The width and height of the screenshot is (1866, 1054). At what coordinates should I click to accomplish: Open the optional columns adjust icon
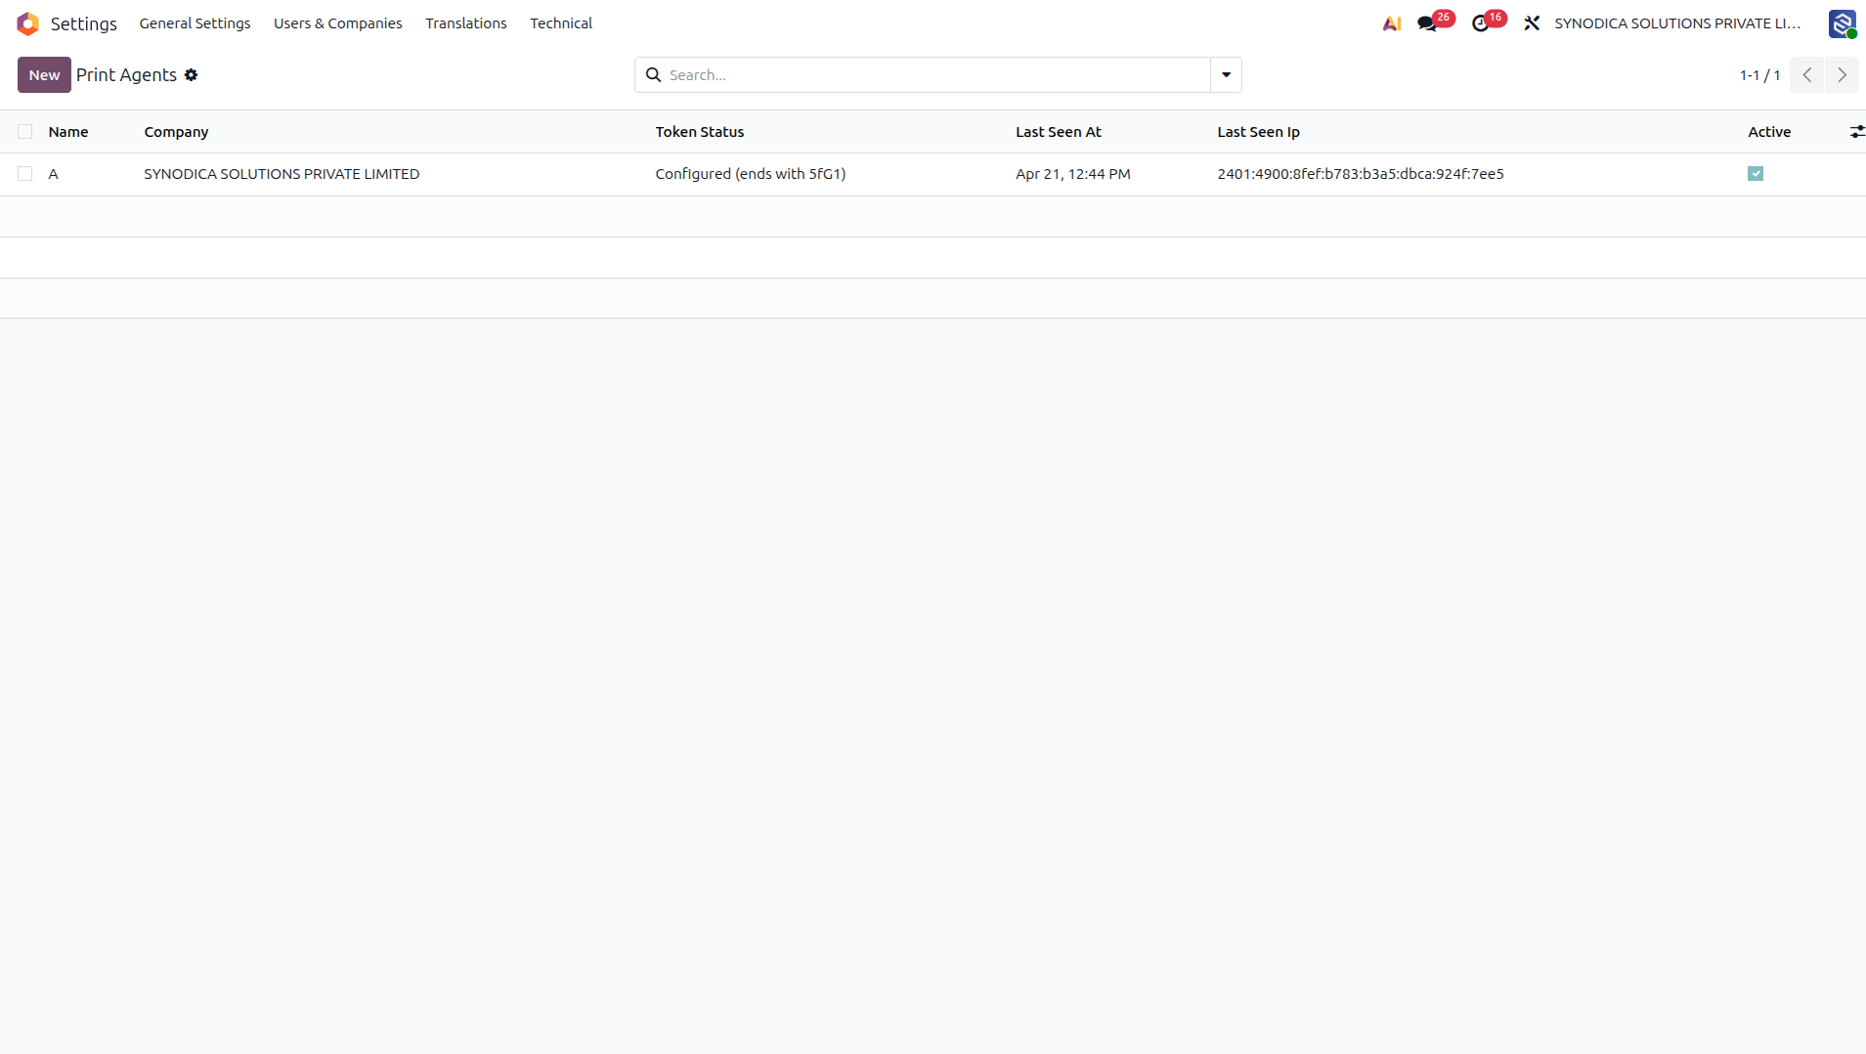tap(1857, 132)
